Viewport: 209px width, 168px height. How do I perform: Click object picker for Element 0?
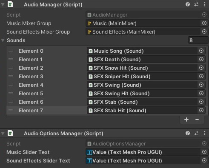coord(201,51)
